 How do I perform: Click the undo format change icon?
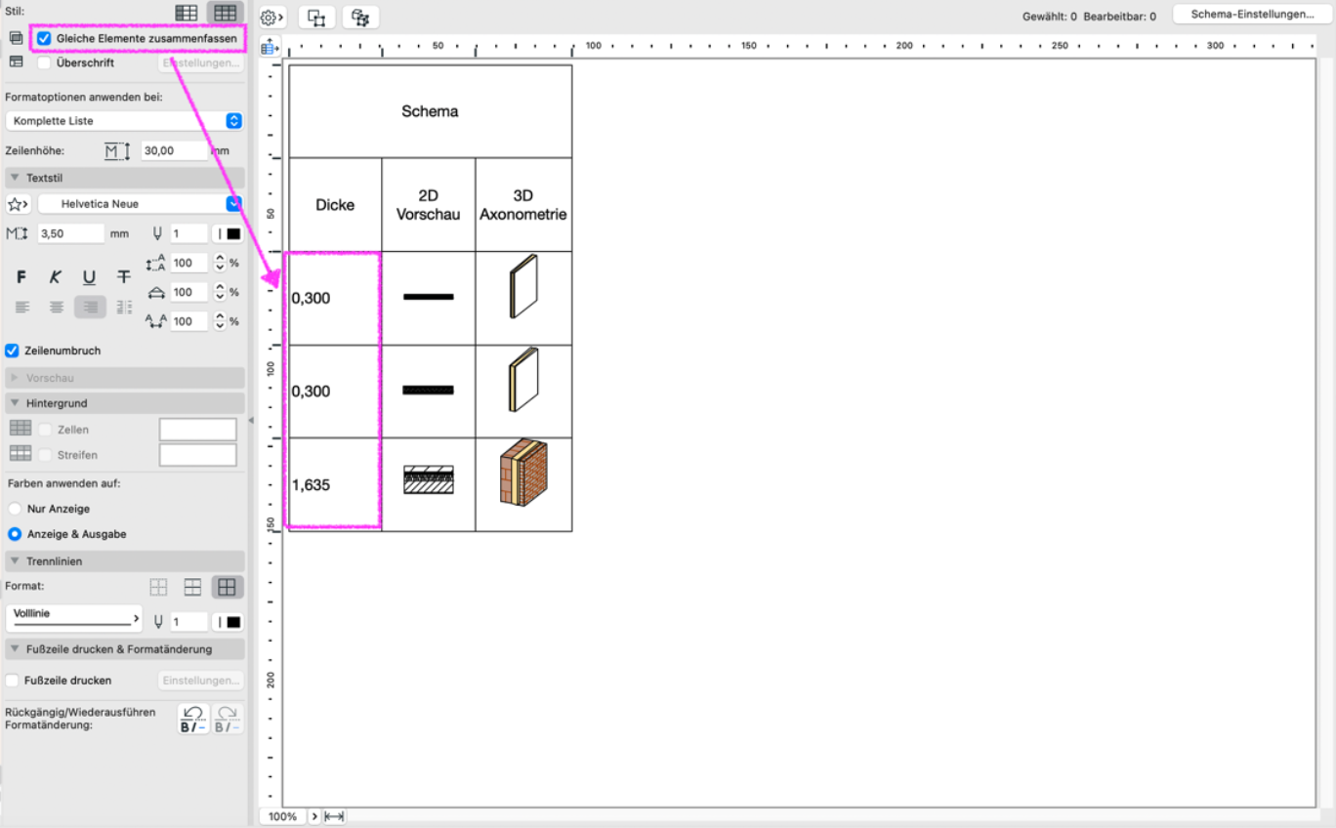[x=193, y=720]
